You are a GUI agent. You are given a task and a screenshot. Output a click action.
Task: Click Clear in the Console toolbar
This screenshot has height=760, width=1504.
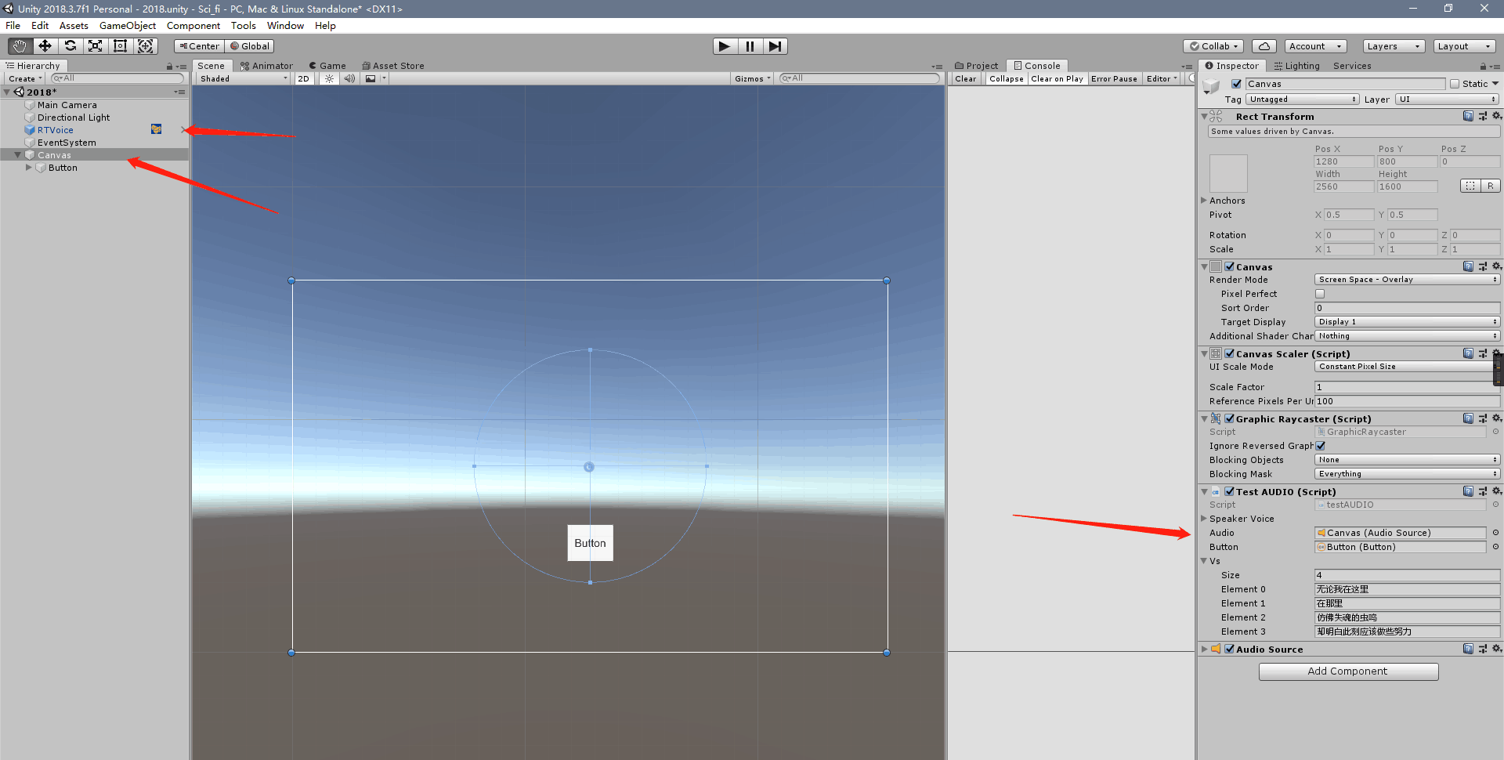[965, 78]
